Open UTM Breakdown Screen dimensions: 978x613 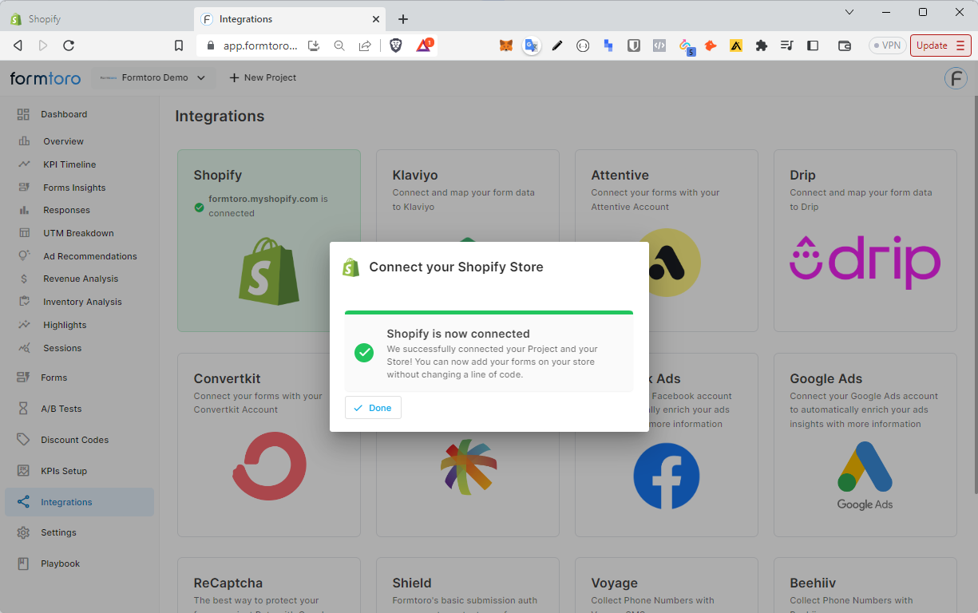point(79,233)
